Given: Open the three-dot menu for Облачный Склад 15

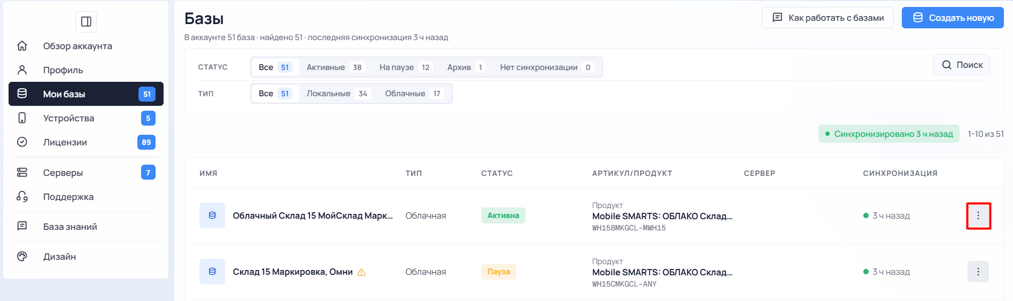Looking at the screenshot, I should [978, 215].
